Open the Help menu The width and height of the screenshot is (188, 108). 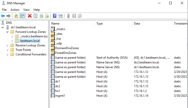(x=37, y=10)
